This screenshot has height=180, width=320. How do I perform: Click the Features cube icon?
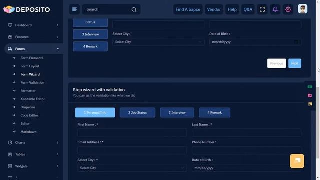10,37
